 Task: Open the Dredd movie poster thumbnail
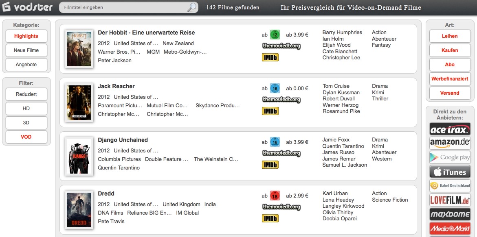(x=79, y=210)
